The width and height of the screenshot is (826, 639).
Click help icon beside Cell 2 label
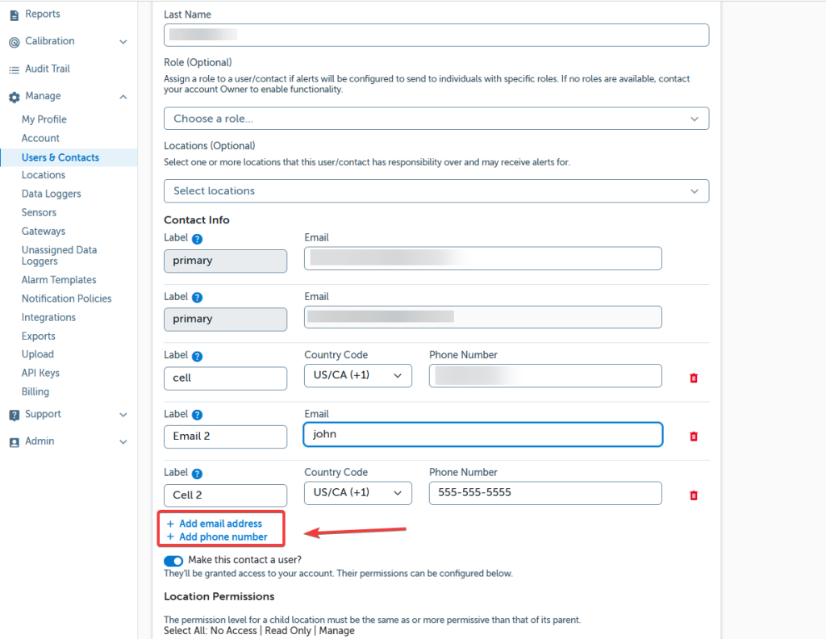(x=197, y=474)
